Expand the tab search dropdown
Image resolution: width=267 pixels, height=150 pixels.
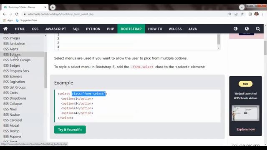click(242, 7)
